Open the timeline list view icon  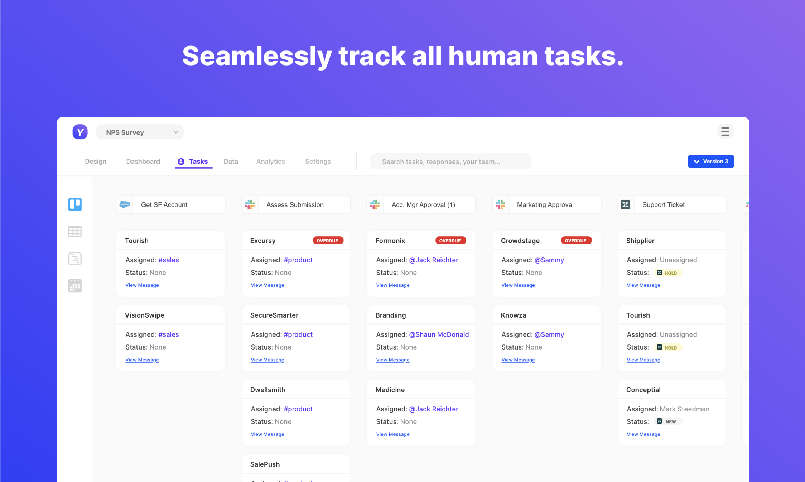coord(75,259)
